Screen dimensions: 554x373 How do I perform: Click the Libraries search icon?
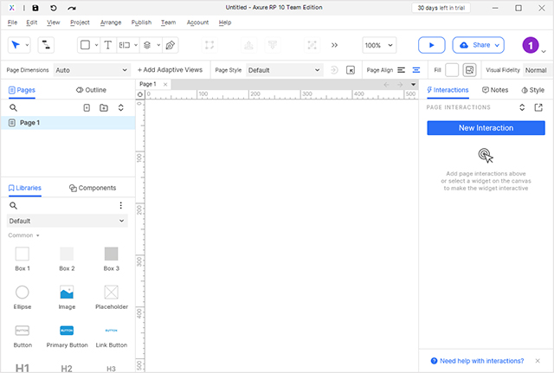(14, 206)
